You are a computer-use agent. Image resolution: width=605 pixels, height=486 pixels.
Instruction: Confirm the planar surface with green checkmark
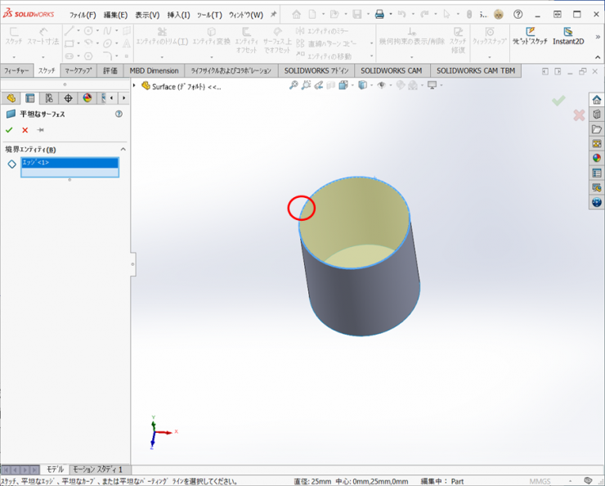pos(9,130)
